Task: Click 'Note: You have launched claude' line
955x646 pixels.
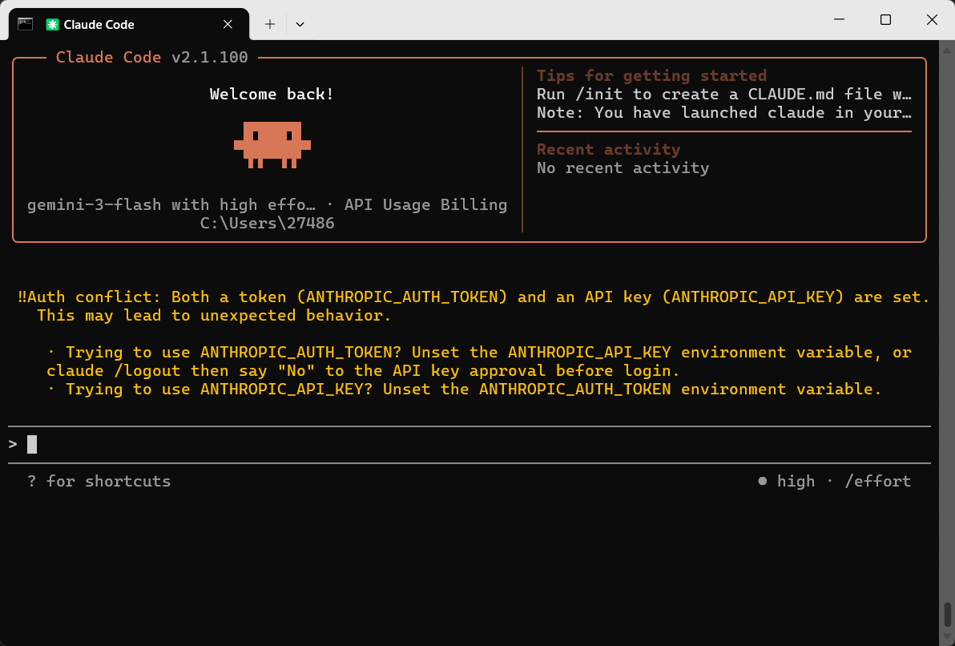Action: [x=724, y=113]
